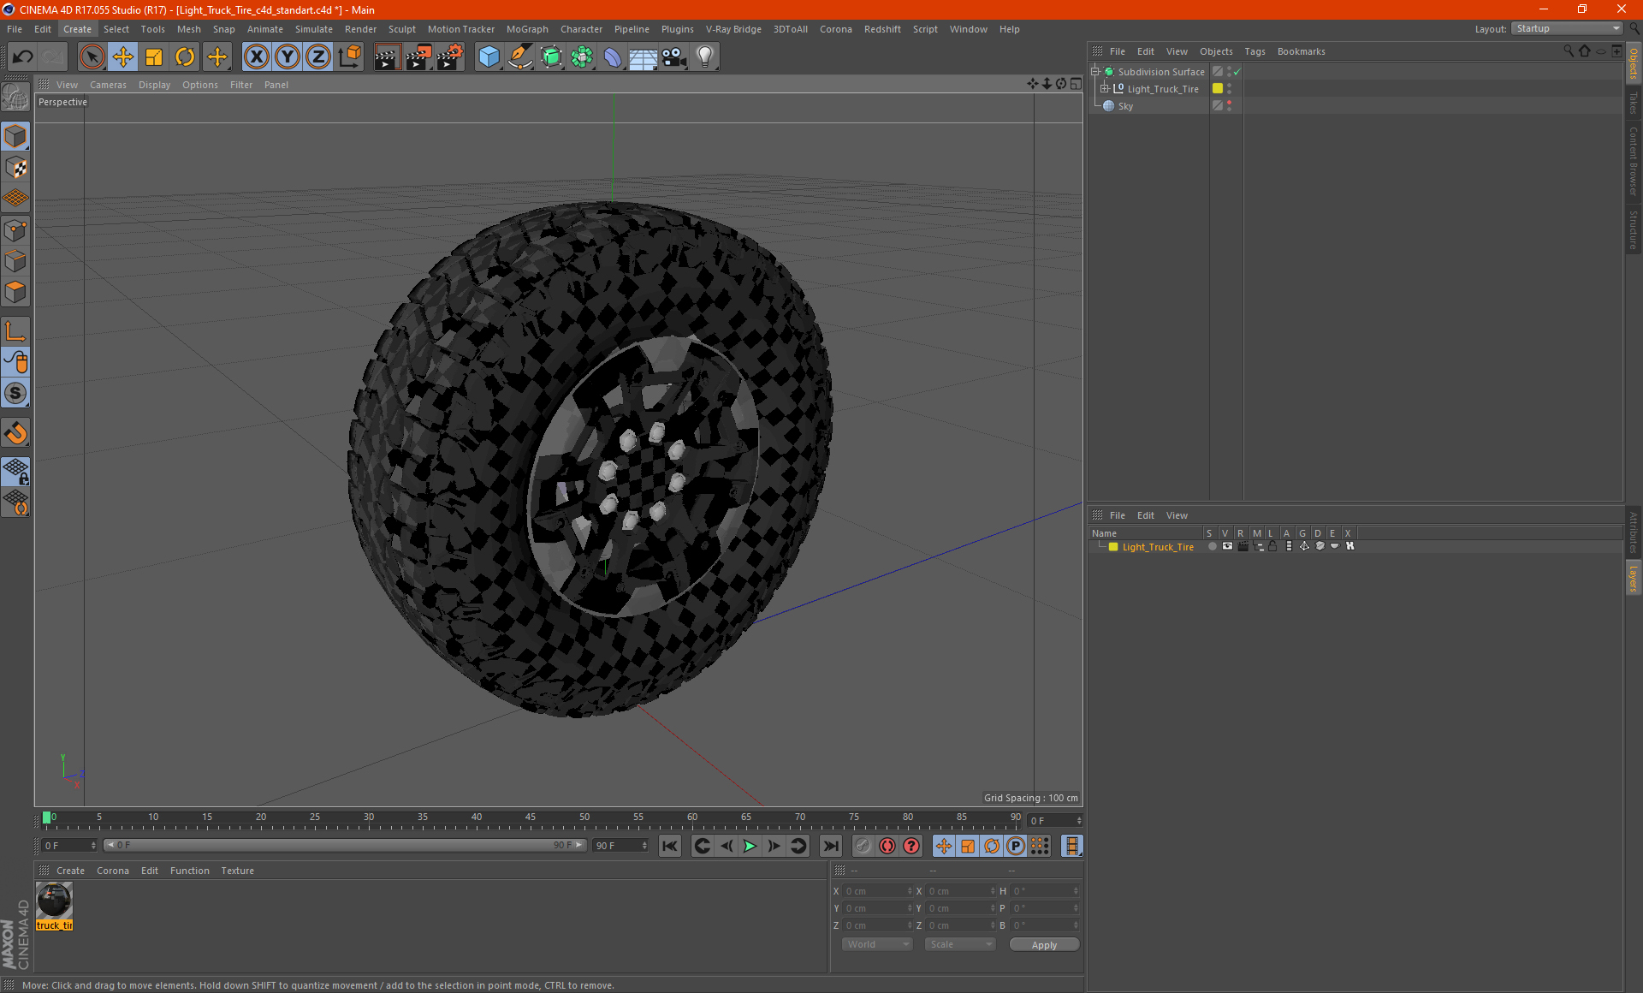
Task: Switch to the Takes side tab
Action: 1633,103
